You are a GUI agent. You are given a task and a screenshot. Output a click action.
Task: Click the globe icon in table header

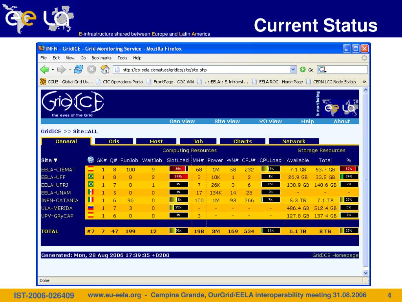point(91,160)
